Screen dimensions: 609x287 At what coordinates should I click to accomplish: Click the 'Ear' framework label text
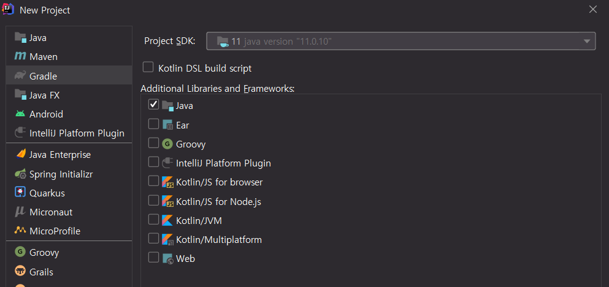pos(183,125)
